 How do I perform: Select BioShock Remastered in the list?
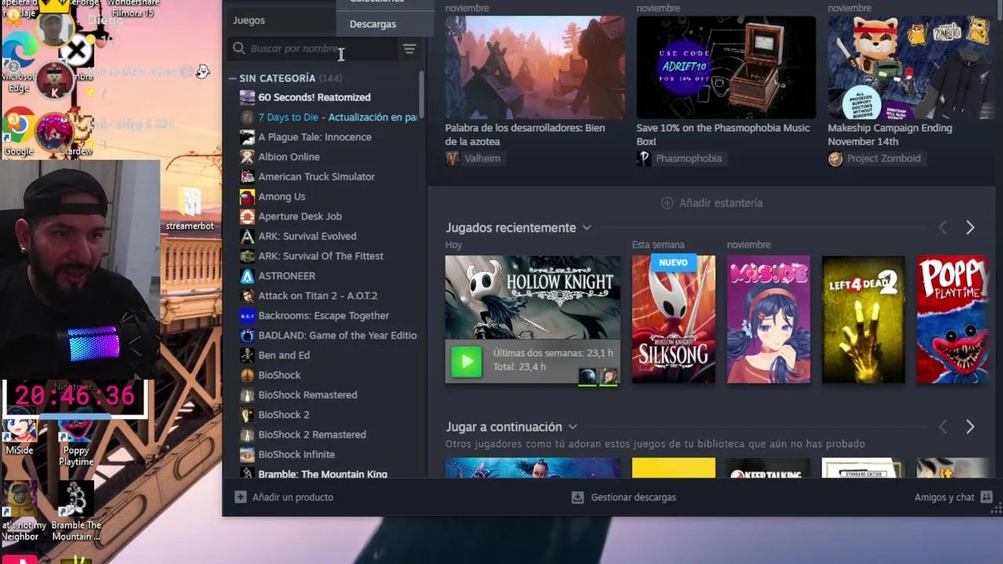308,395
